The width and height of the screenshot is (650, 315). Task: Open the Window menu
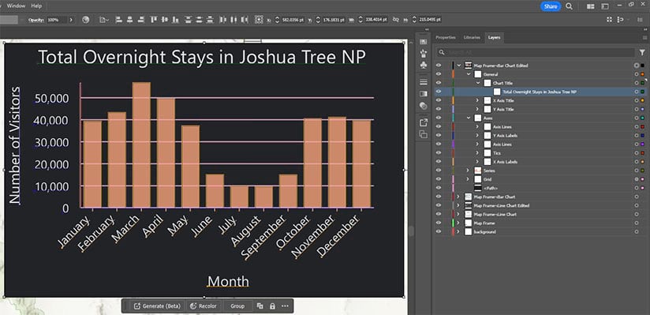16,6
